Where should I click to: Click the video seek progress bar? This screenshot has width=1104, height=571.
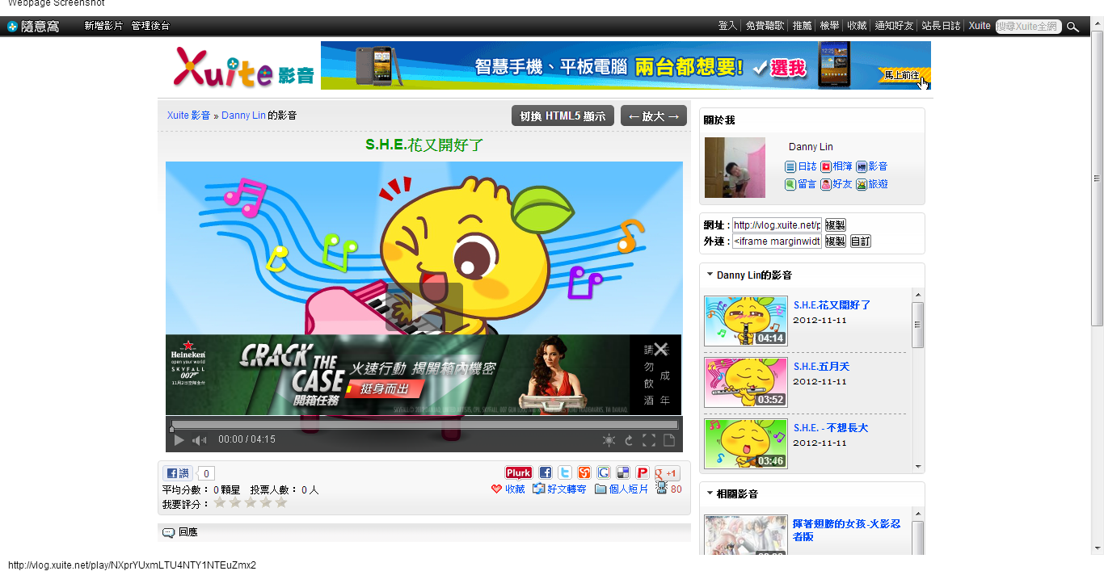424,424
